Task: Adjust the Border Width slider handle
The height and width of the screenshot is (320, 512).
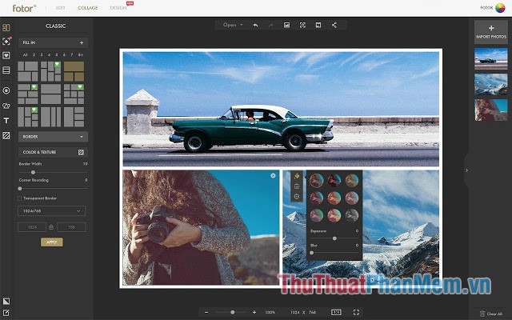Action: pos(33,172)
